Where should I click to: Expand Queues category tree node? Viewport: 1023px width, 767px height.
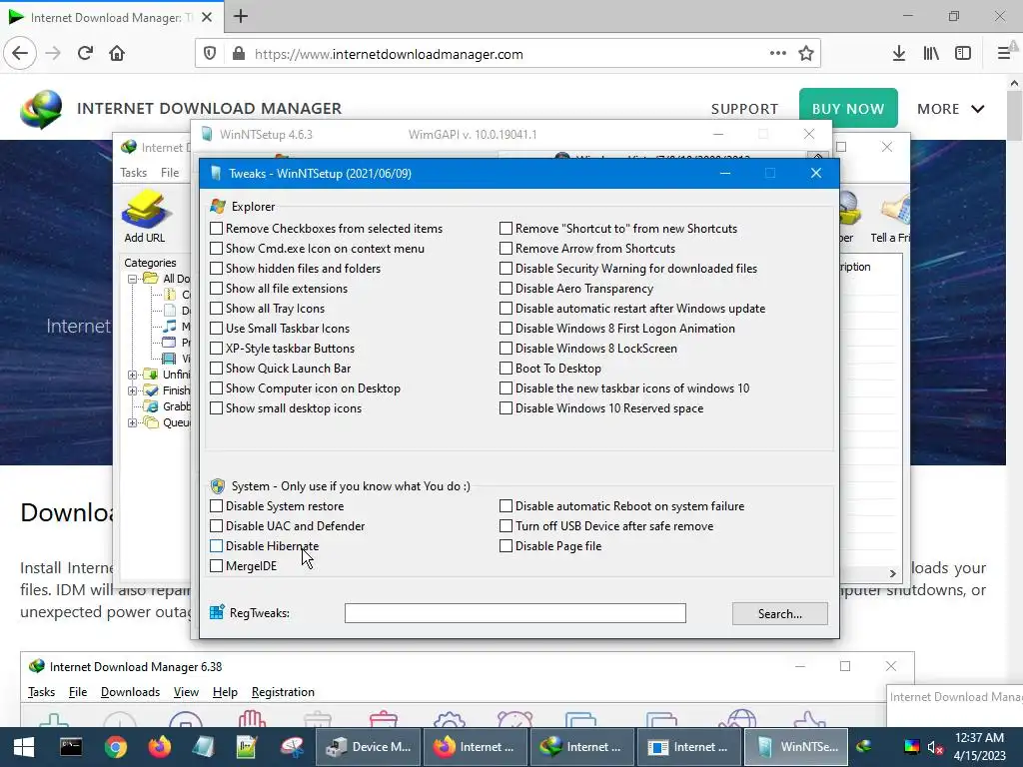click(x=133, y=422)
